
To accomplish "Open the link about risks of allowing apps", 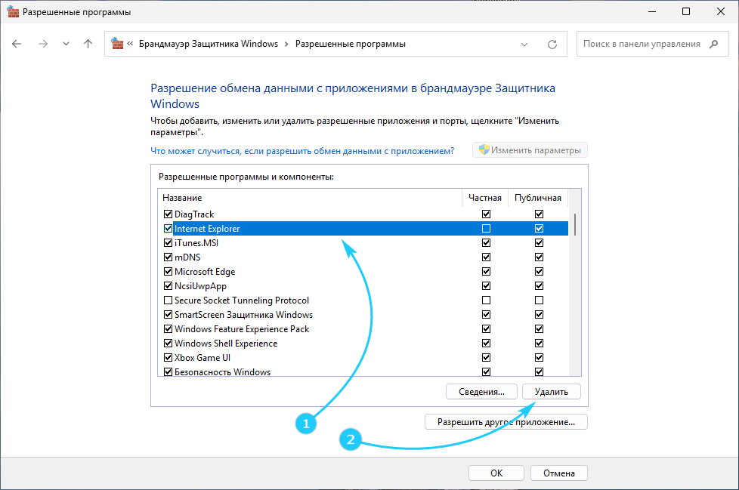I will tap(302, 151).
